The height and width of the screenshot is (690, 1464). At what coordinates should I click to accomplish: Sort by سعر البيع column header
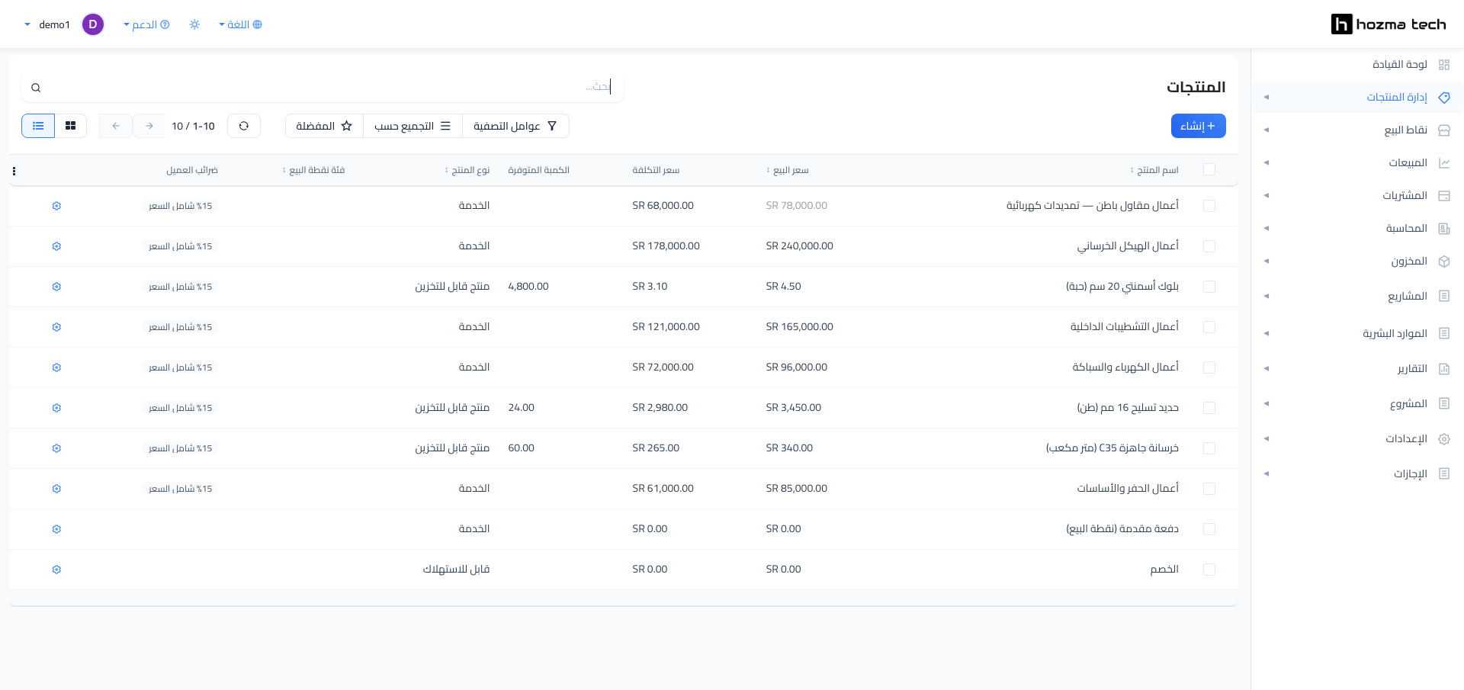788,170
